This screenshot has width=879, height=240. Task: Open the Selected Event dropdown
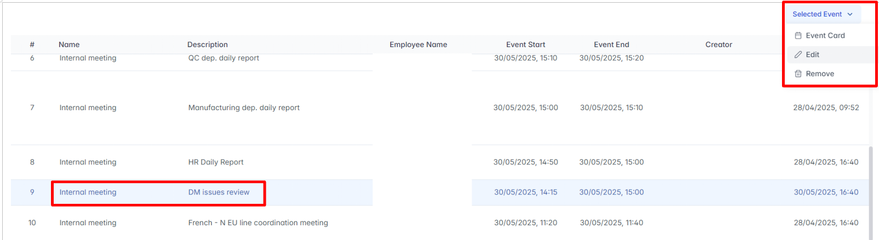pos(817,14)
